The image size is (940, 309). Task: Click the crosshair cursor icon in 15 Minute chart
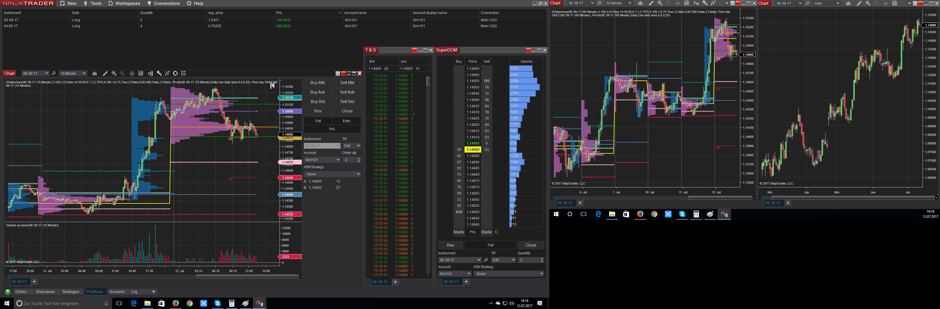coord(132,73)
